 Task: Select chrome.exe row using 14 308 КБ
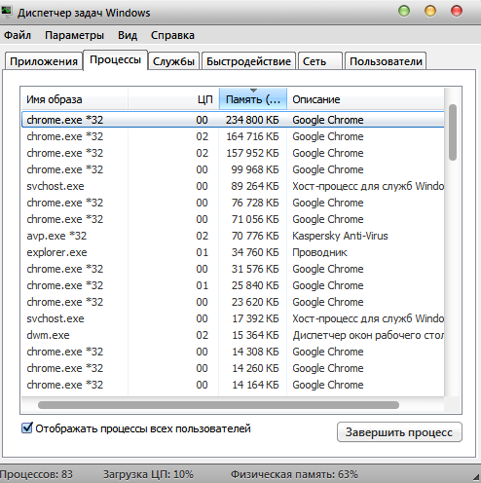(x=233, y=352)
